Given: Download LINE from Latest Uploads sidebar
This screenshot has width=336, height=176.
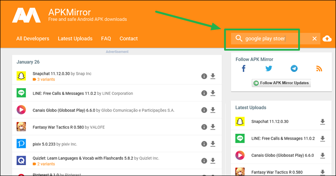Looking at the screenshot, I should pos(323,139).
